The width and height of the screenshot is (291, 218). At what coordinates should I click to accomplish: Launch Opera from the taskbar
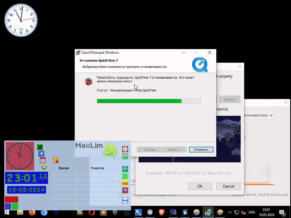pyautogui.click(x=92, y=212)
